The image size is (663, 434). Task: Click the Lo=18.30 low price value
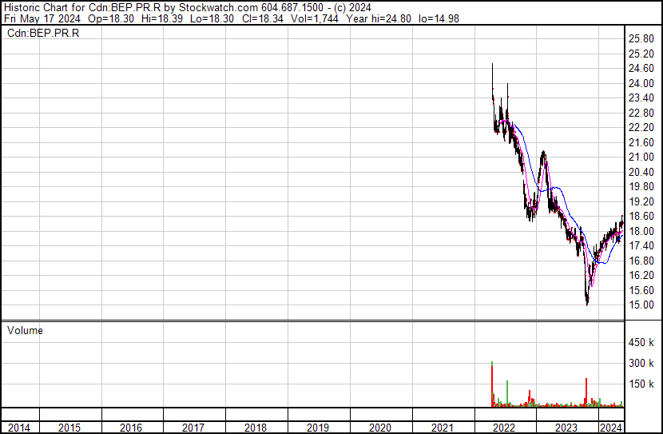[x=212, y=18]
